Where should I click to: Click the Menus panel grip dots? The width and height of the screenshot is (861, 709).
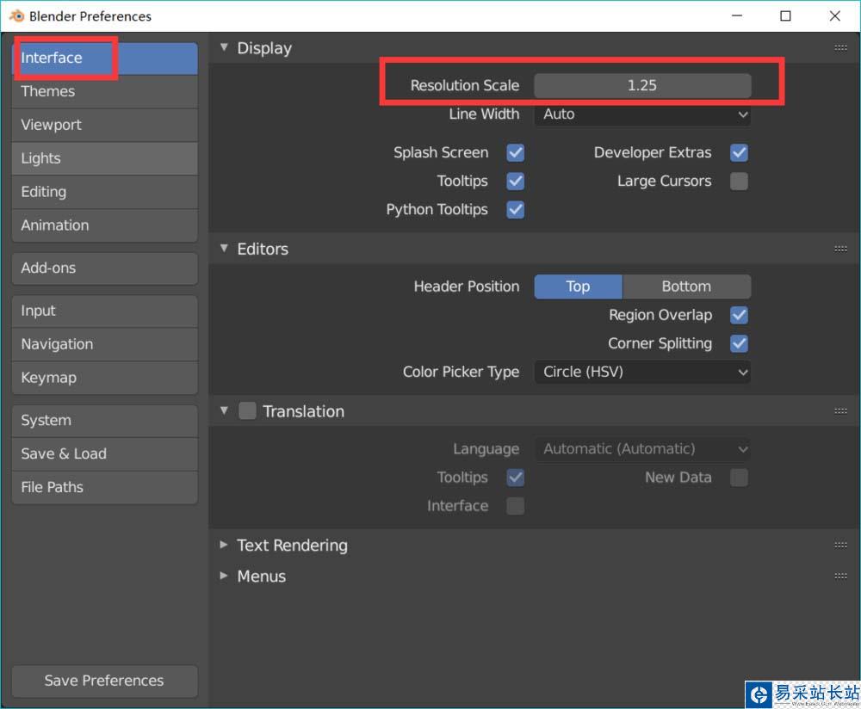(x=840, y=576)
